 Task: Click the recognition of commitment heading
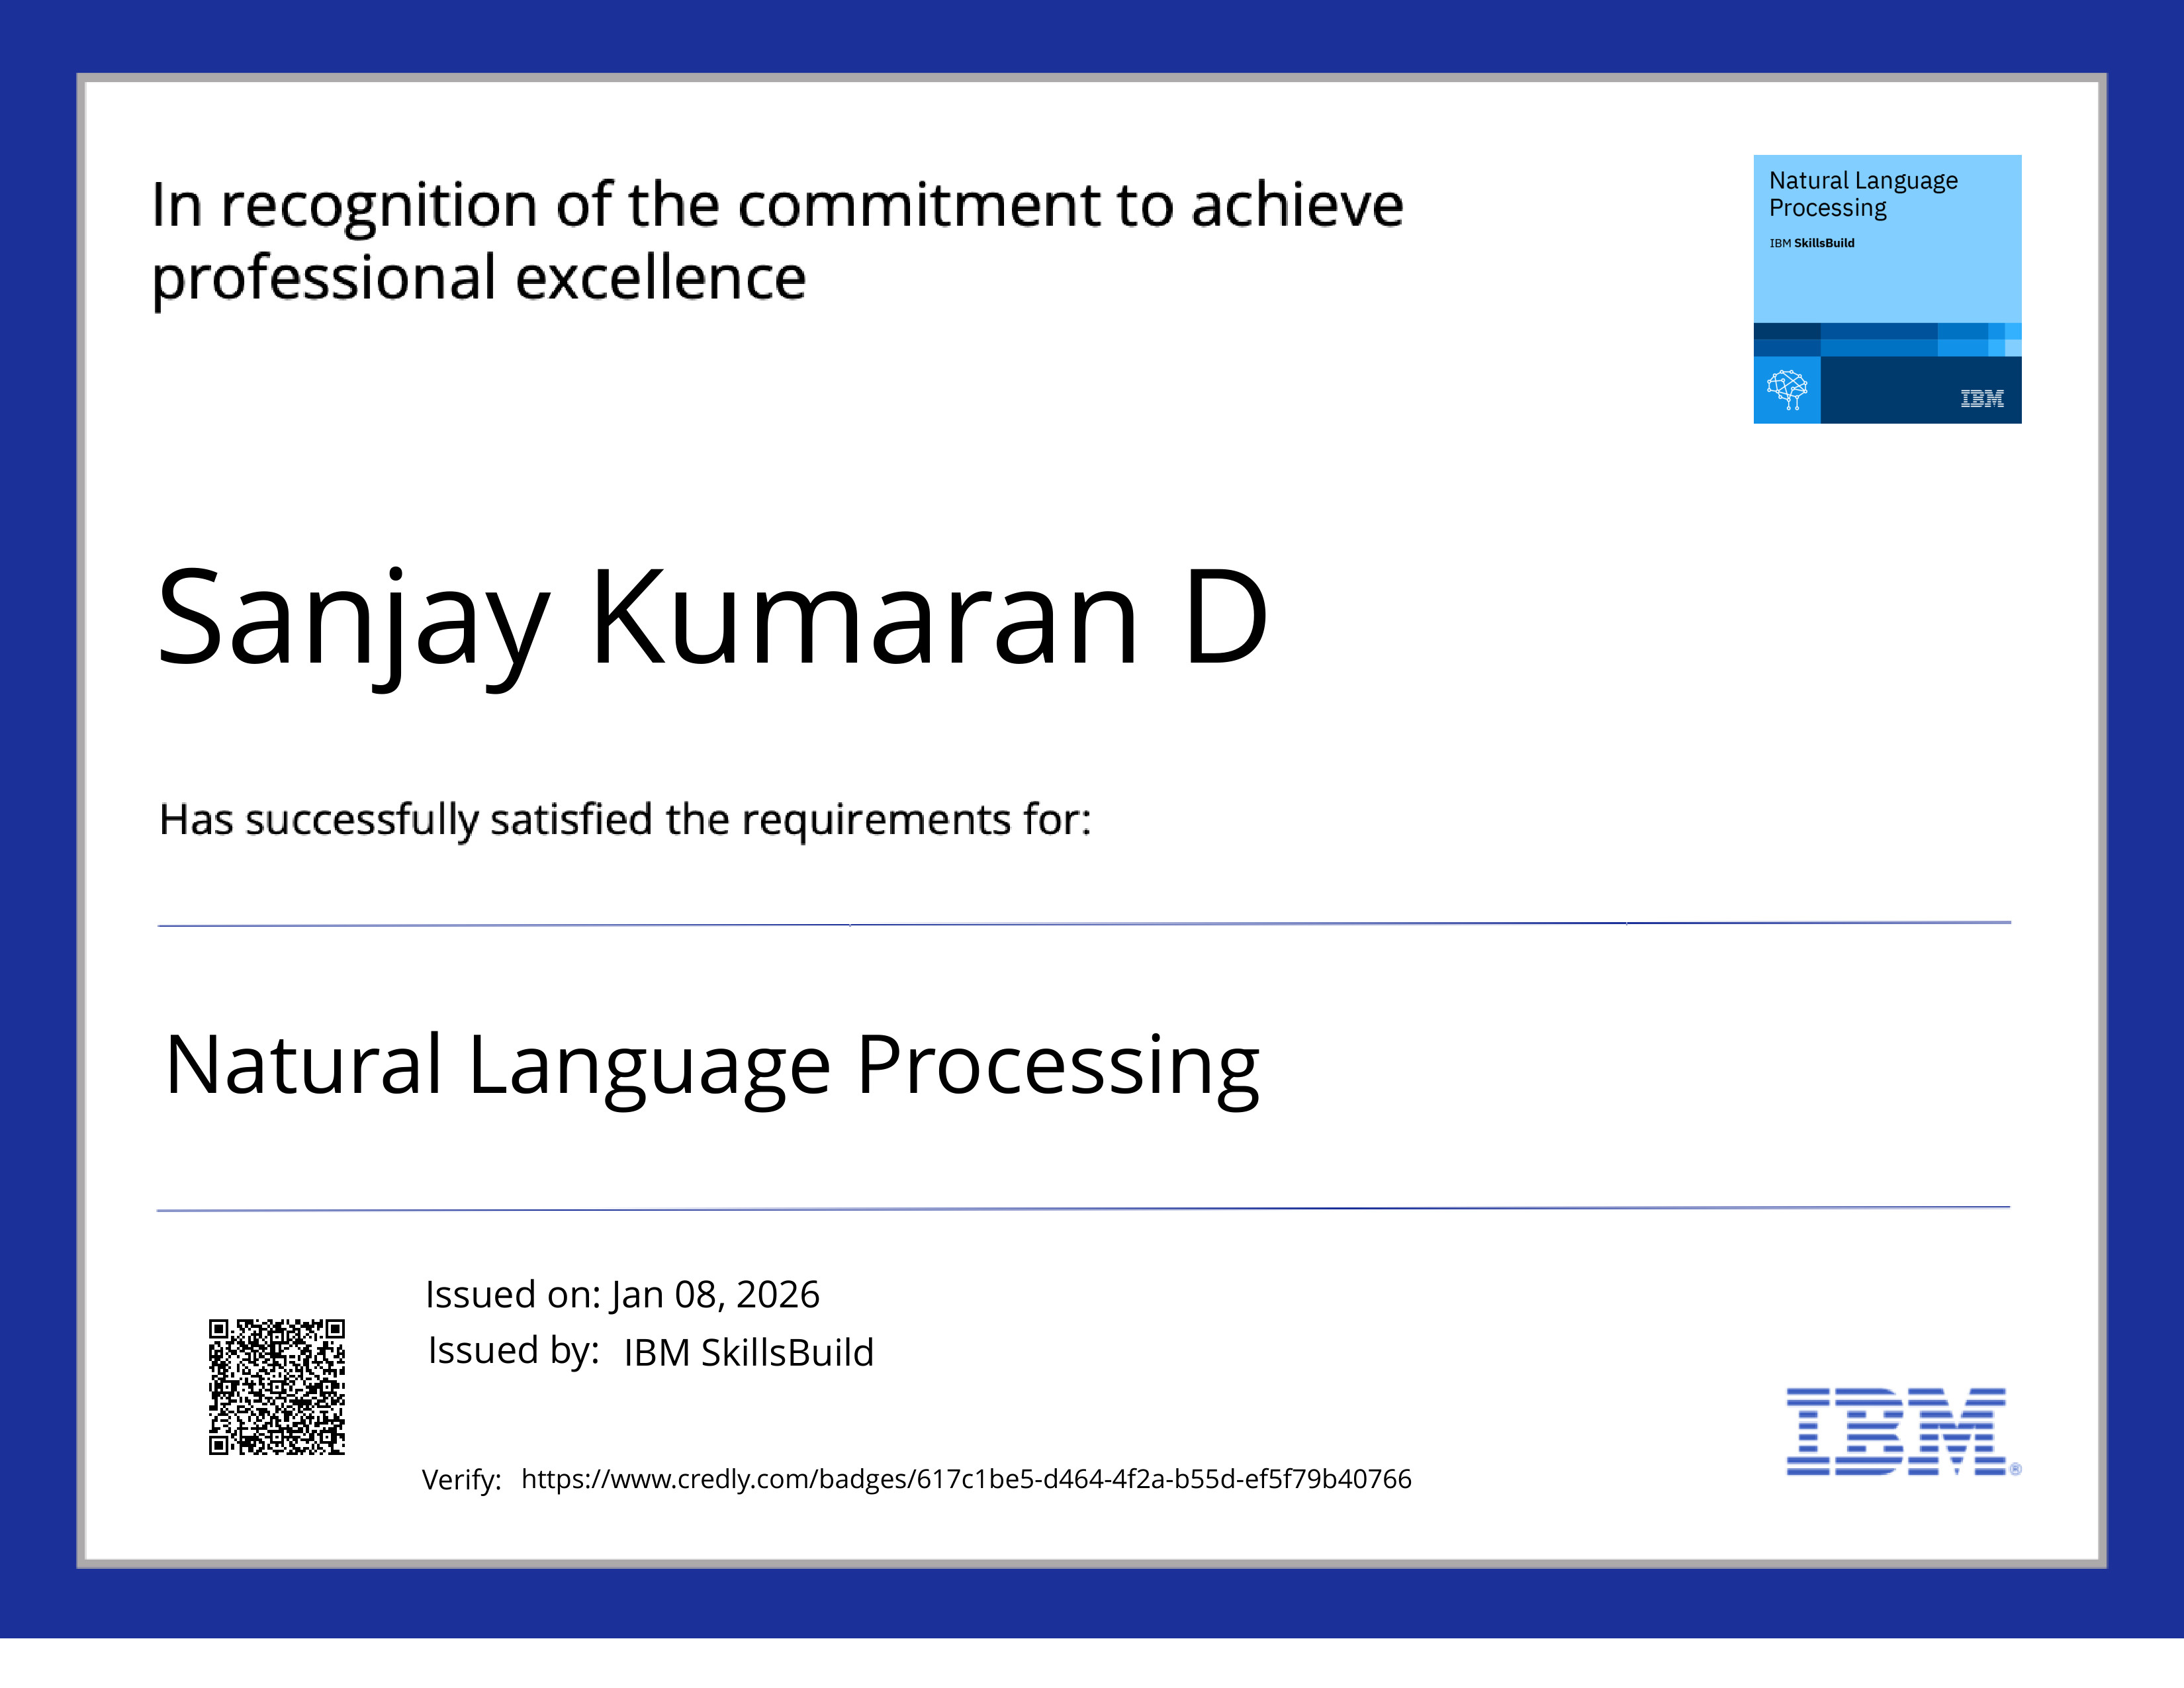pyautogui.click(x=777, y=205)
